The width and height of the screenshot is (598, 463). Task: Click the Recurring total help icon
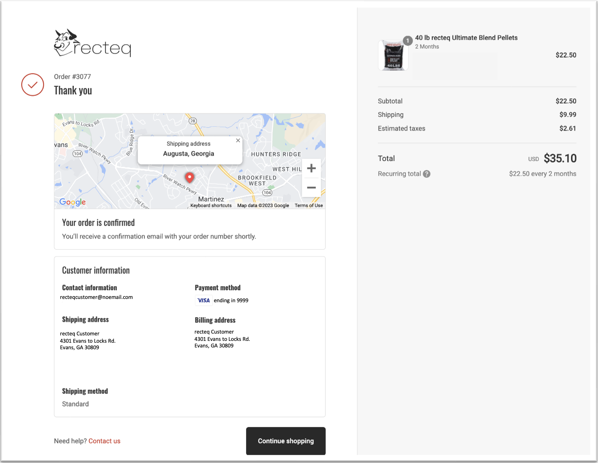click(x=426, y=174)
